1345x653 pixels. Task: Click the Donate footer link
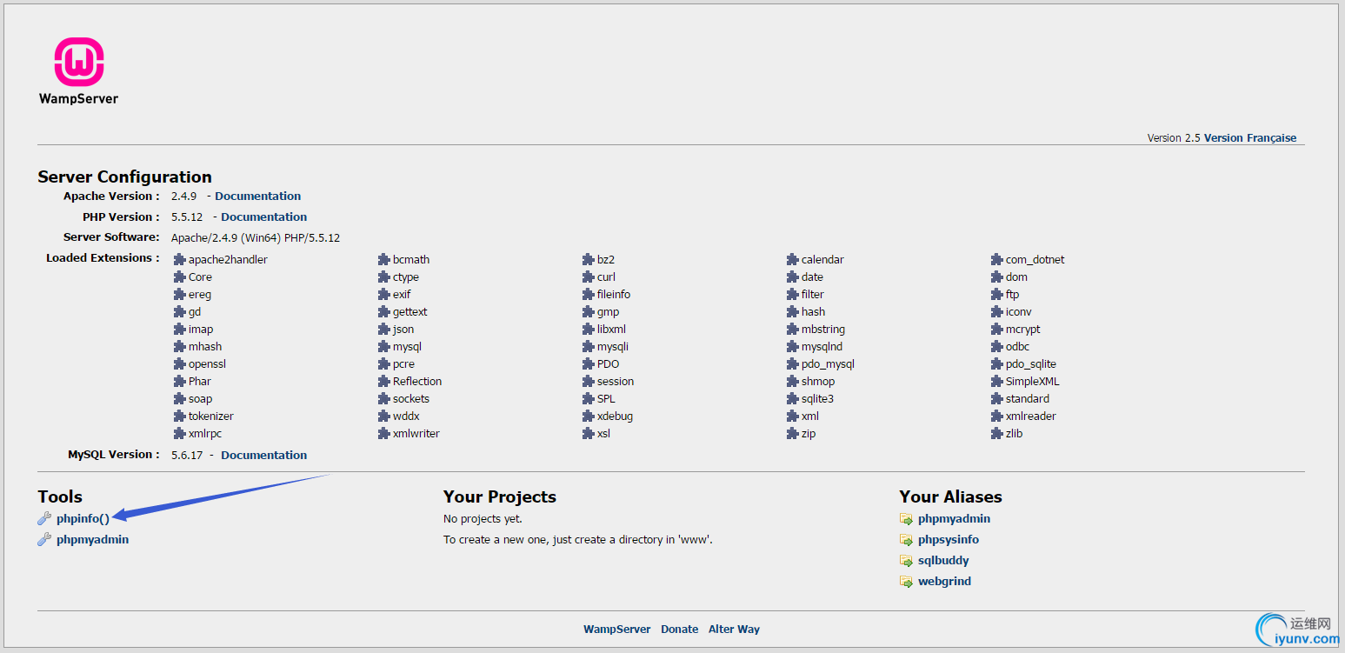pos(679,630)
